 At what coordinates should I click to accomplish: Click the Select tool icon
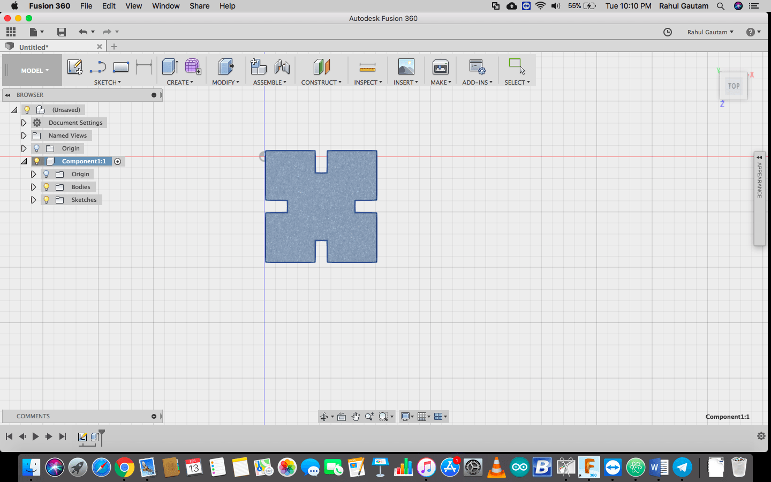pyautogui.click(x=517, y=67)
